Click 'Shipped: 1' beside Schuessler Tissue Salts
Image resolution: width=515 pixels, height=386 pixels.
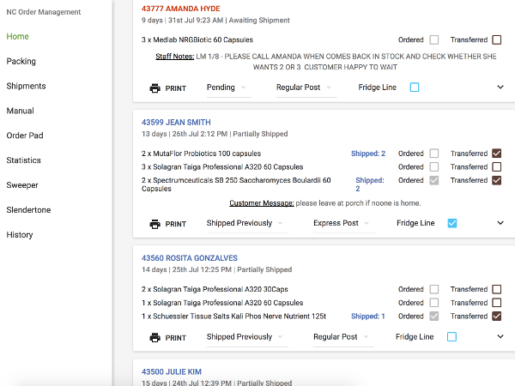[x=368, y=316]
